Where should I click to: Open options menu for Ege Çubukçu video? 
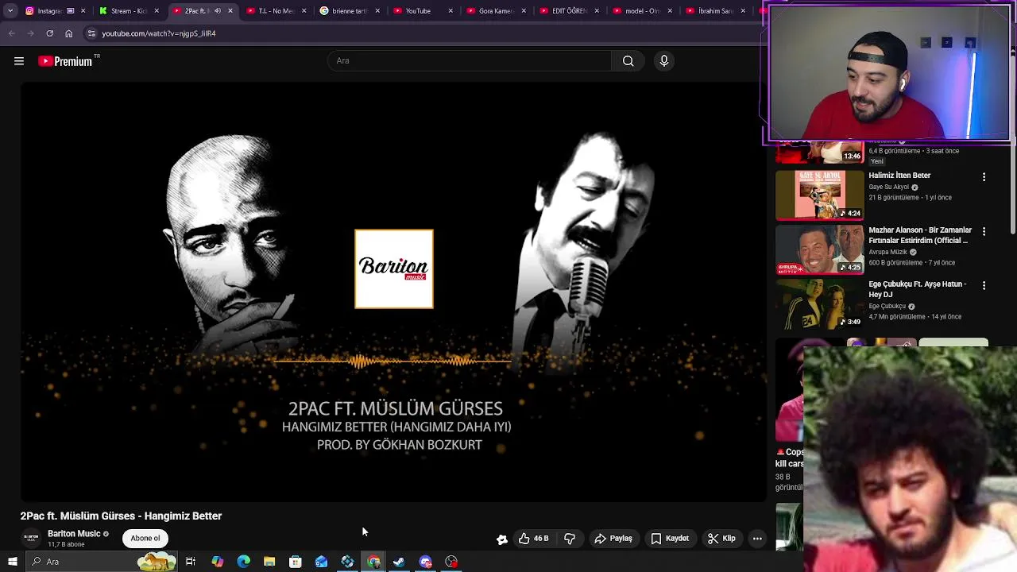tap(984, 285)
